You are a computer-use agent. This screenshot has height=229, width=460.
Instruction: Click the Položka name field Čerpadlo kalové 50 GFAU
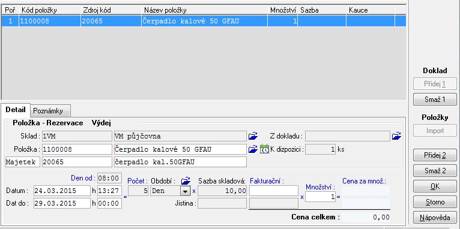tap(180, 149)
